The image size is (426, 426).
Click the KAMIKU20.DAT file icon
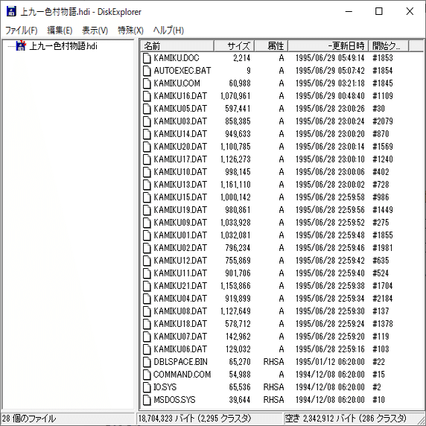coord(147,147)
